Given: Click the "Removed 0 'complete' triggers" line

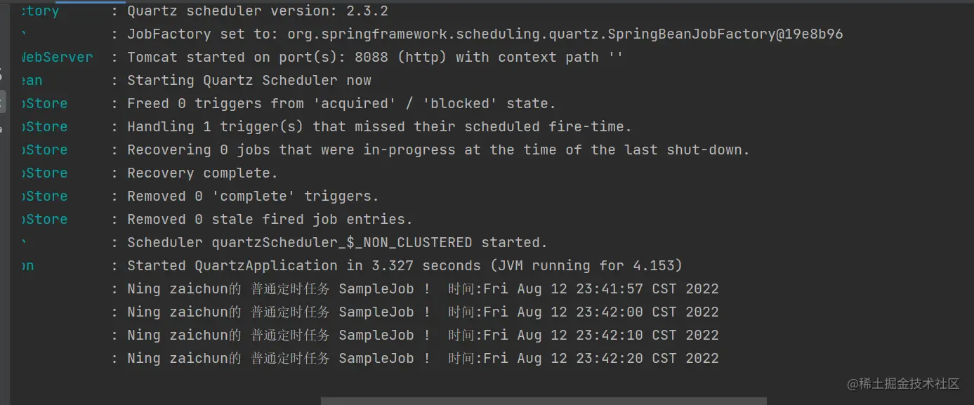Looking at the screenshot, I should pyautogui.click(x=253, y=197).
